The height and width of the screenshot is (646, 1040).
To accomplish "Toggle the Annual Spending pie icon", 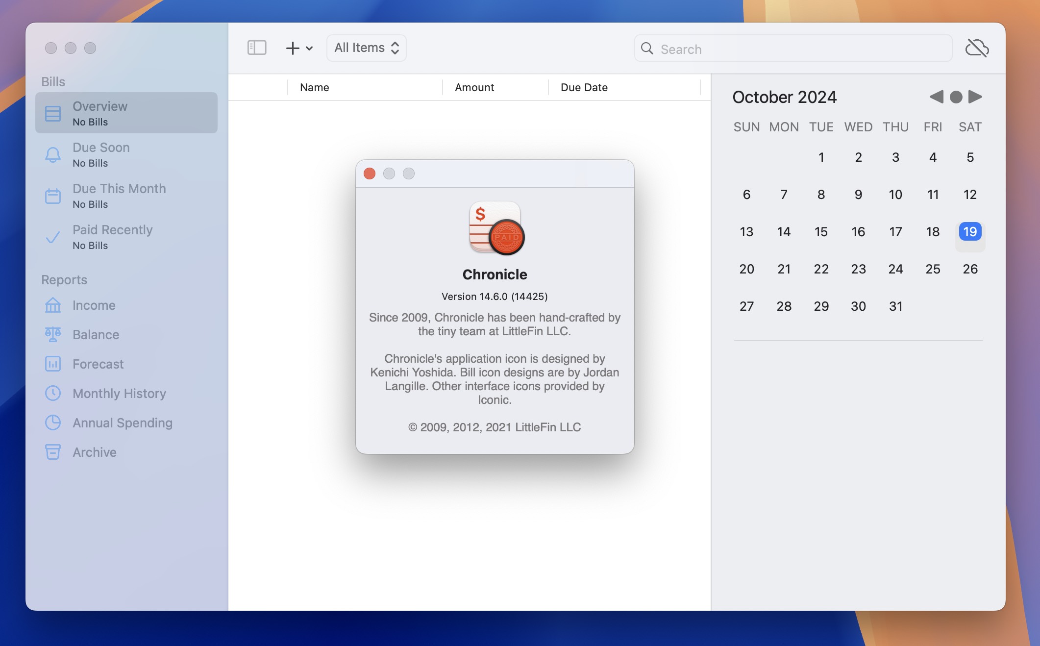I will (x=52, y=422).
